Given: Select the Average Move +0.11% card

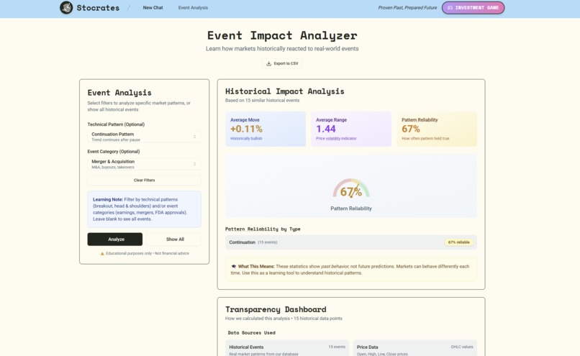Looking at the screenshot, I should [x=266, y=129].
